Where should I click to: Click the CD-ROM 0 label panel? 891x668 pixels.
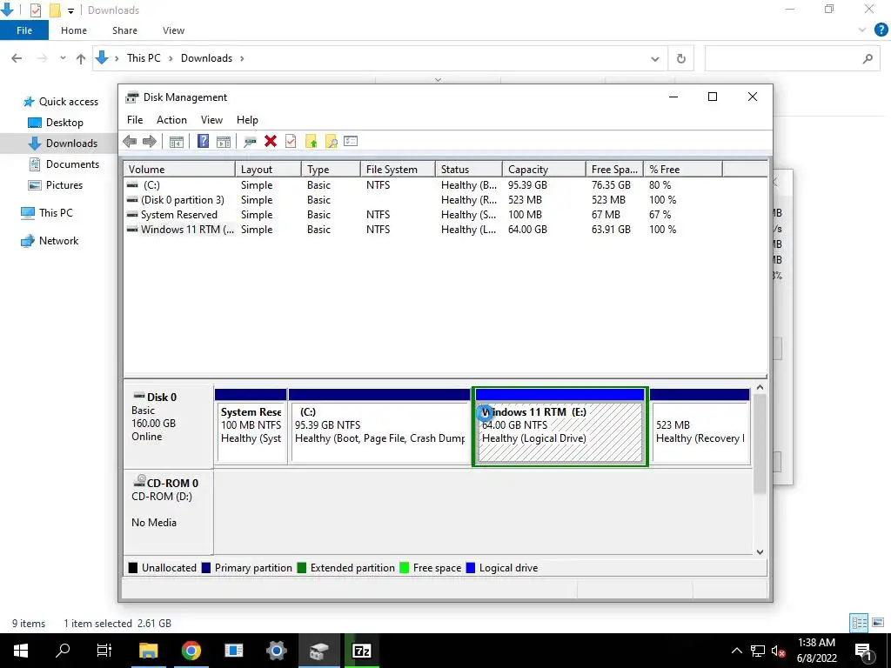point(168,511)
